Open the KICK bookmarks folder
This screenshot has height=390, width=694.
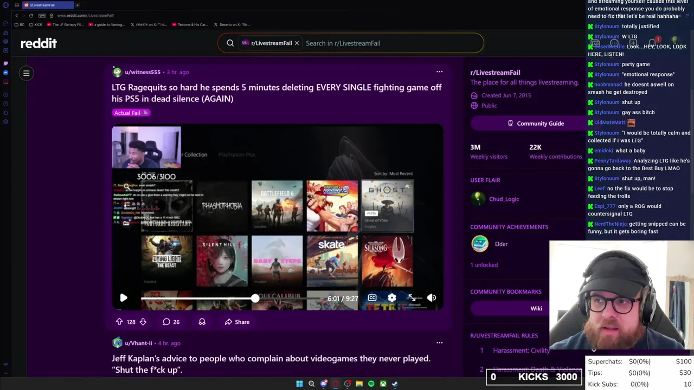(x=36, y=24)
